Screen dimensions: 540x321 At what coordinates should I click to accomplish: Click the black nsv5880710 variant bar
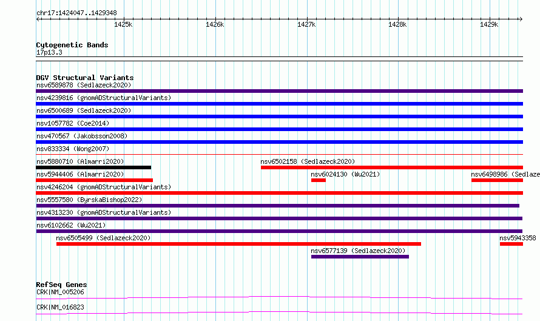coord(93,167)
